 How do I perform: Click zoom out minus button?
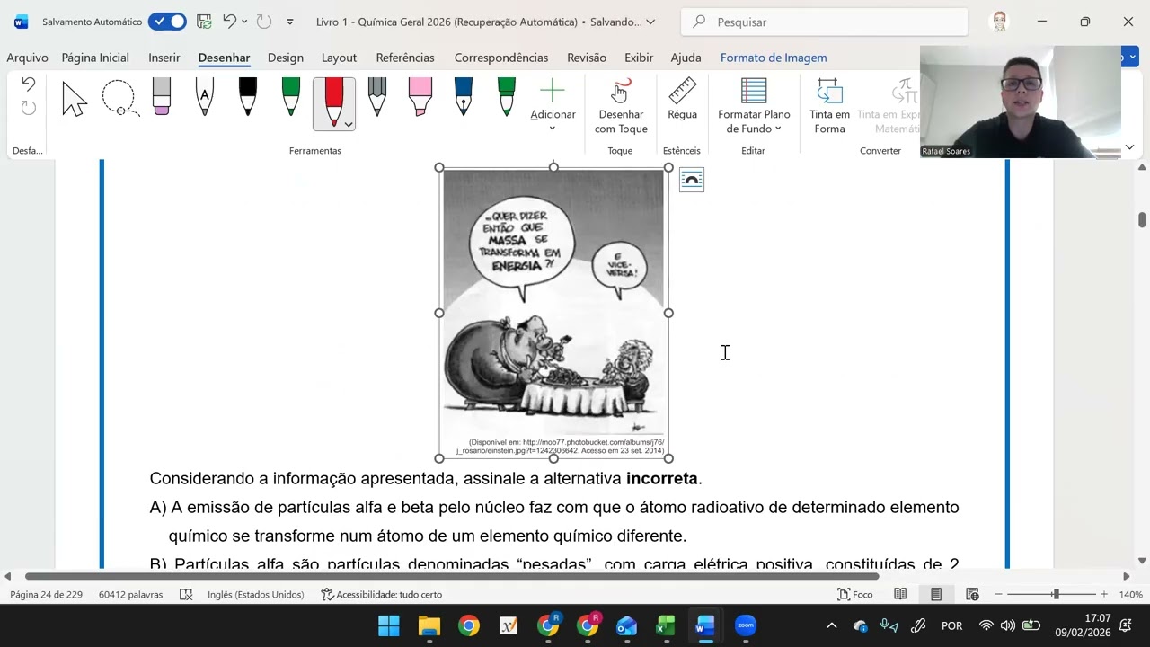998,594
